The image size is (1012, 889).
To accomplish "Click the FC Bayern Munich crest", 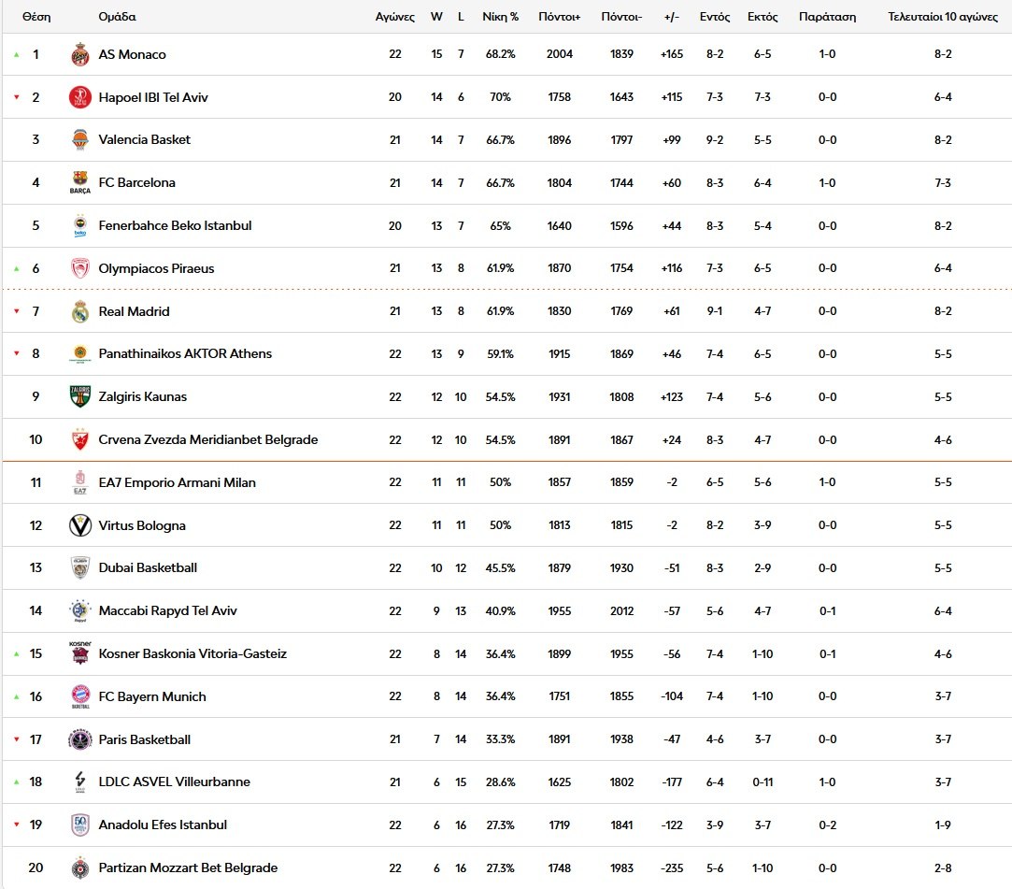I will point(80,696).
